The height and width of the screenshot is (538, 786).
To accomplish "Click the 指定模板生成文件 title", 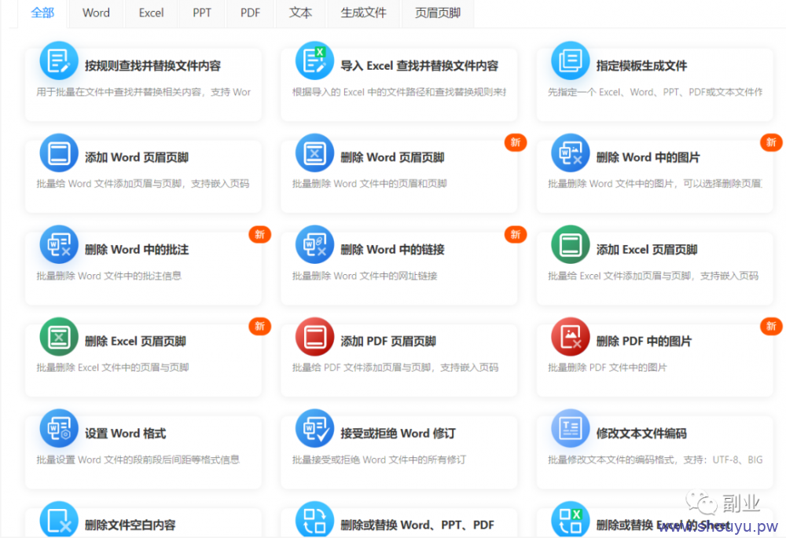I will point(641,66).
